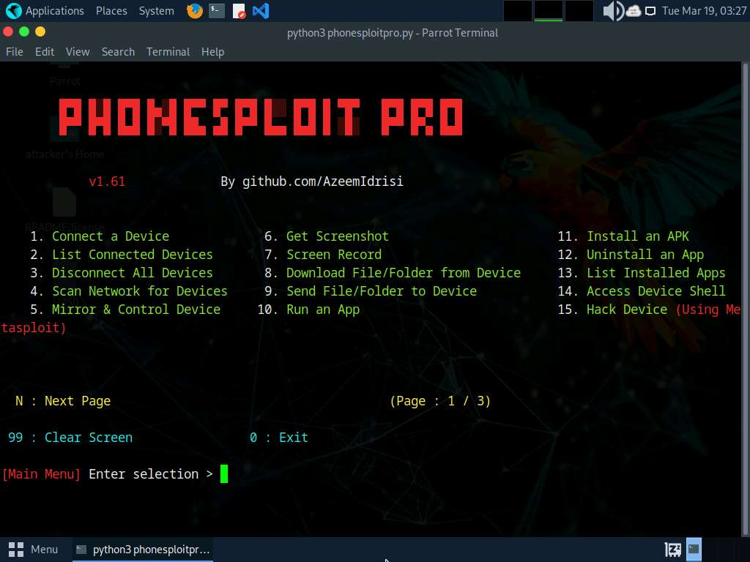Select the second underlined workspace box
Image resolution: width=750 pixels, height=562 pixels.
tap(548, 10)
